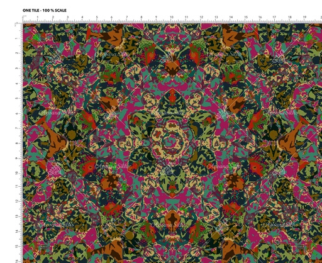322x263 pixels.
Task: Click the 13 mark on the horizontal ruler
Action: coord(216,17)
